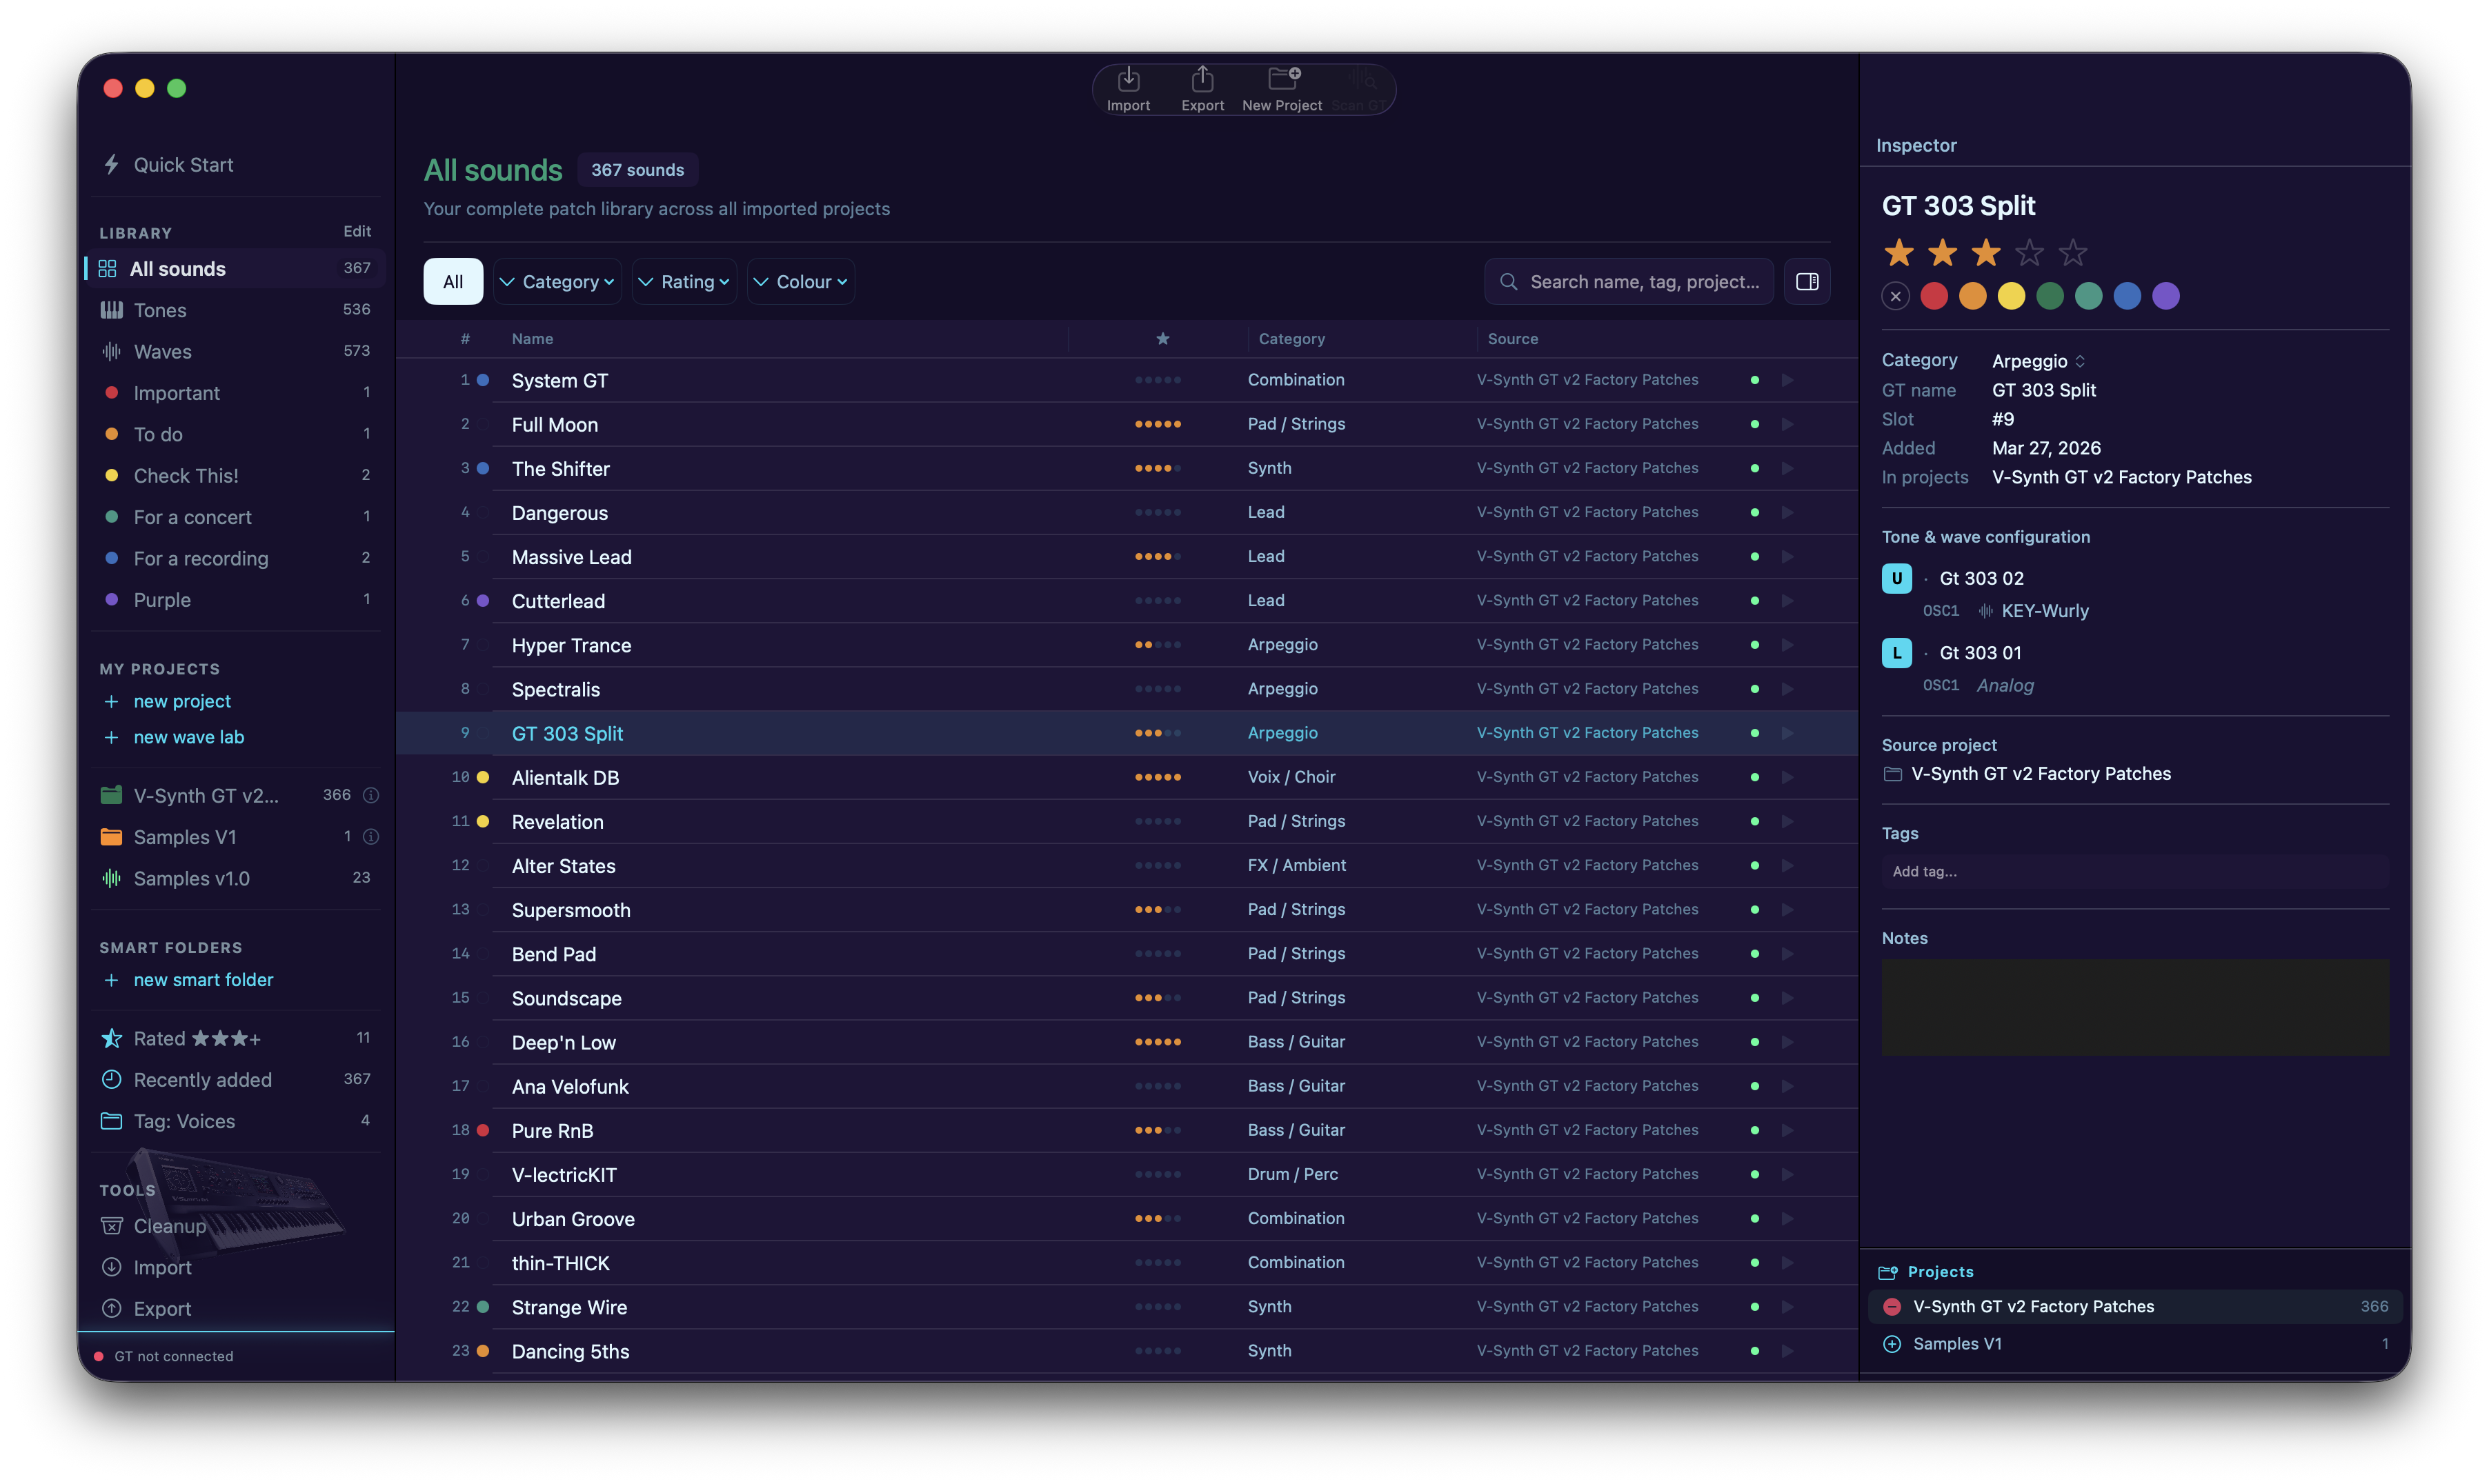2489x1484 pixels.
Task: Set rating to two stars in the inspector
Action: point(1942,253)
